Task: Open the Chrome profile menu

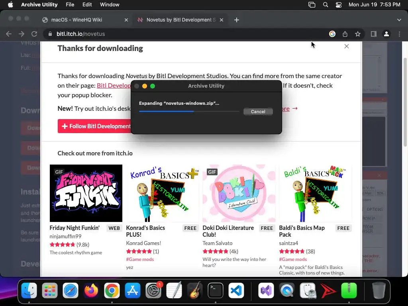Action: click(x=386, y=34)
